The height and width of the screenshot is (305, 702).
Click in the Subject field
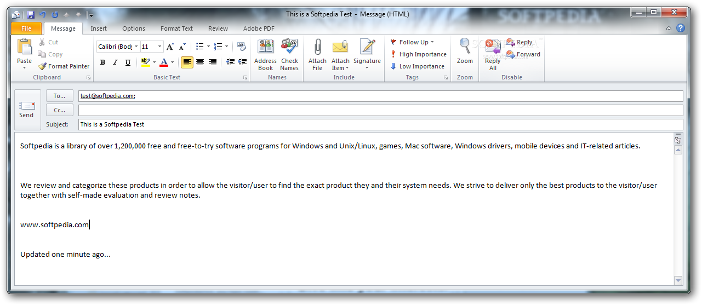click(x=381, y=124)
